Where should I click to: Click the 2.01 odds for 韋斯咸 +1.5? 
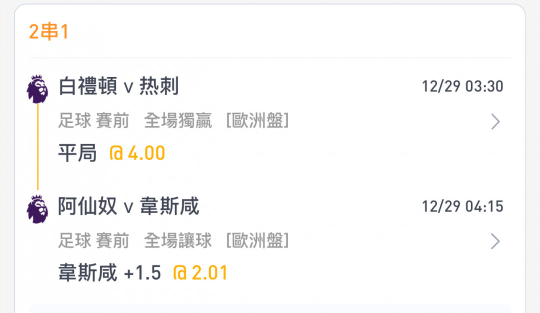coord(200,273)
